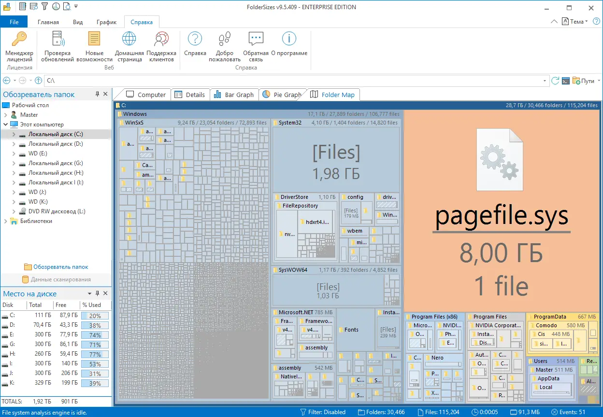
Task: Click Filter: Disabled in status bar
Action: click(x=323, y=412)
